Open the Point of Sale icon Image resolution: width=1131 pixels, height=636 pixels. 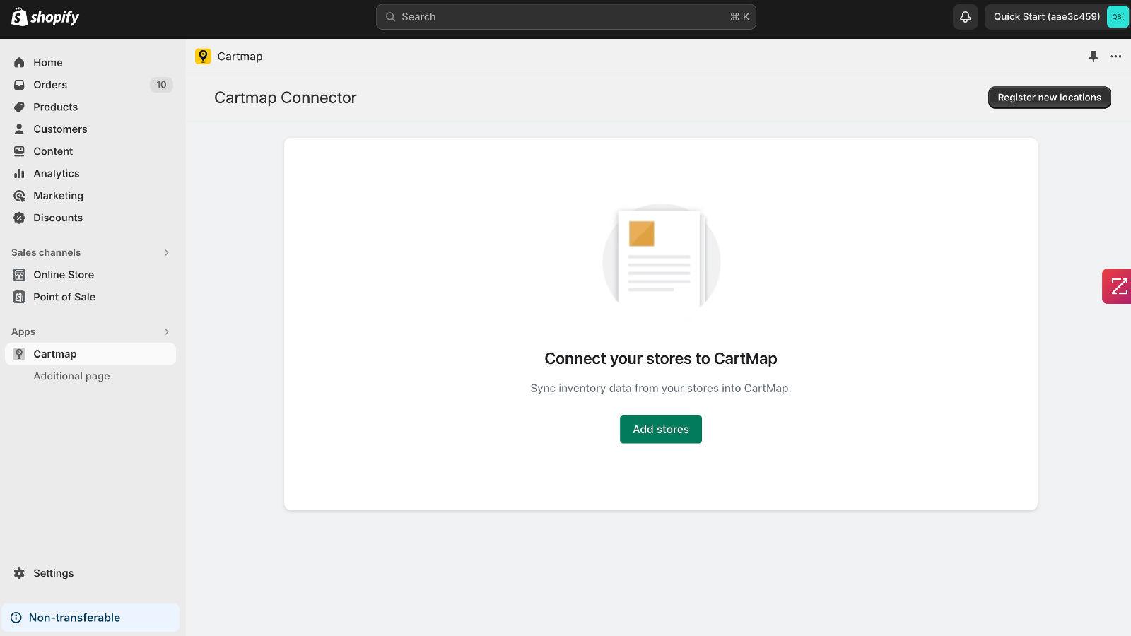coord(19,297)
